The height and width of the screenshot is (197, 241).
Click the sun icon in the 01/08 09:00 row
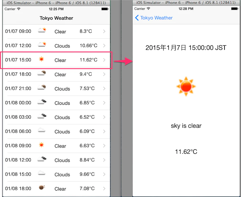click(x=41, y=145)
